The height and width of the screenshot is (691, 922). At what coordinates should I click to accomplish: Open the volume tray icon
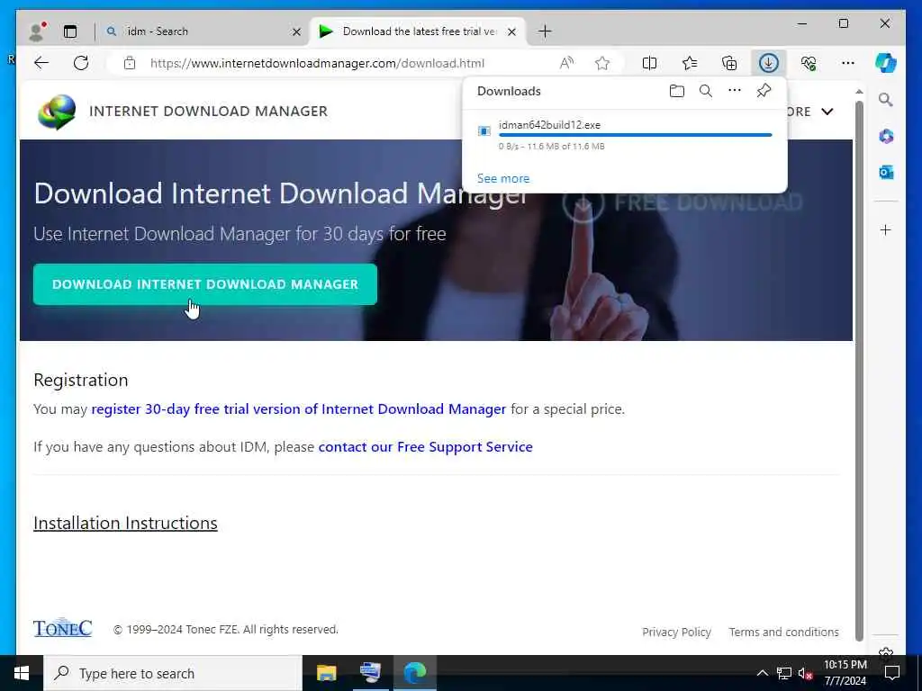click(805, 673)
